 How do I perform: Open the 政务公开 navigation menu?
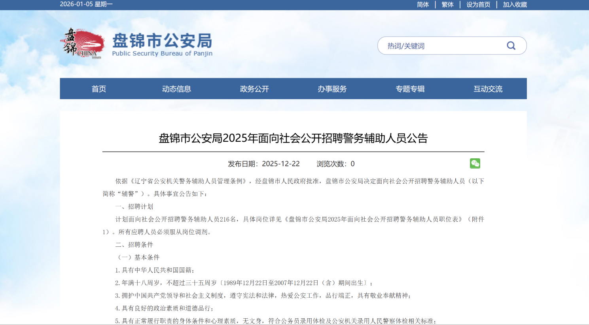coord(254,89)
